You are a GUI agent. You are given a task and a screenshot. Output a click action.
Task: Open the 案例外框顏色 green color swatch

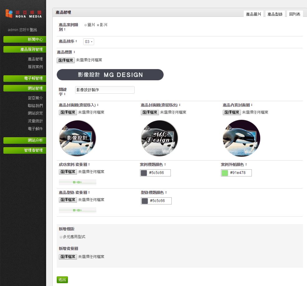[225, 173]
